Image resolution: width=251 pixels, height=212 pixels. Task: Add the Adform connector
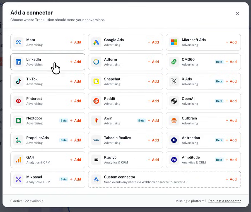153,62
